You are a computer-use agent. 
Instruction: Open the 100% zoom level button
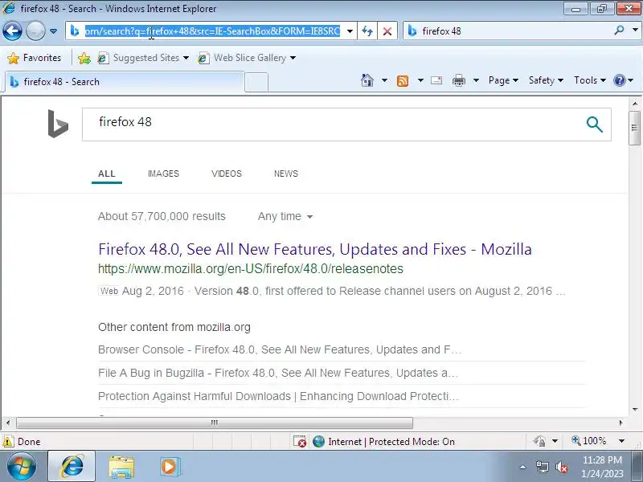tap(588, 441)
